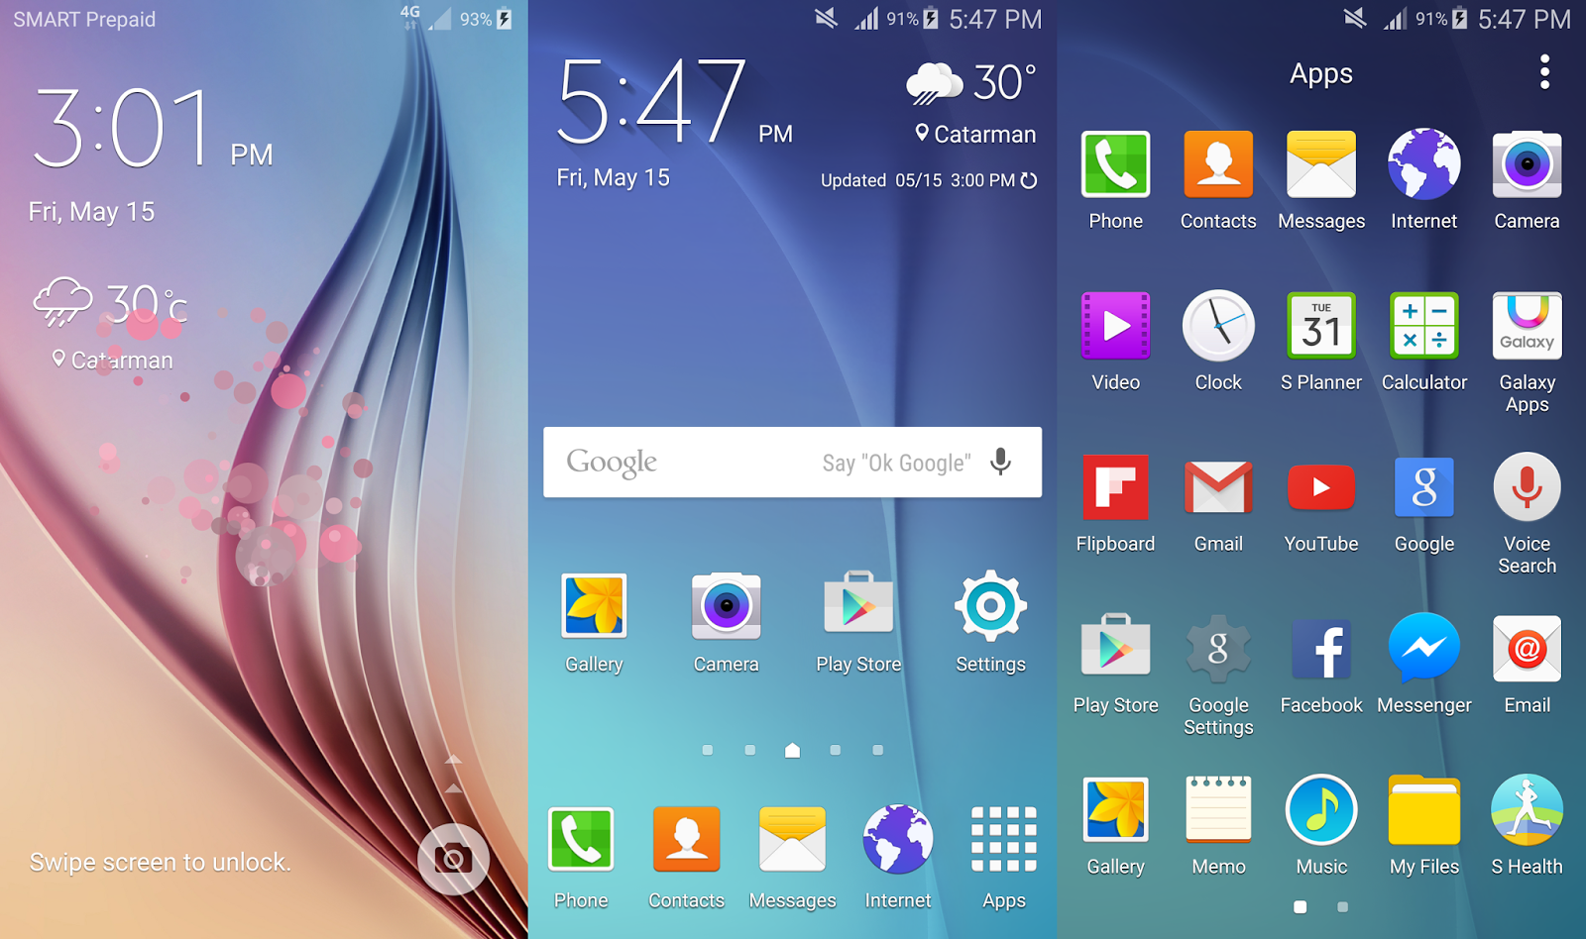The height and width of the screenshot is (939, 1586).
Task: Open Phone from the home screen dock
Action: coord(581,858)
